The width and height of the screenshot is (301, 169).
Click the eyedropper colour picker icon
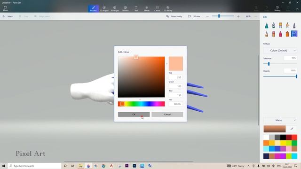click(292, 129)
